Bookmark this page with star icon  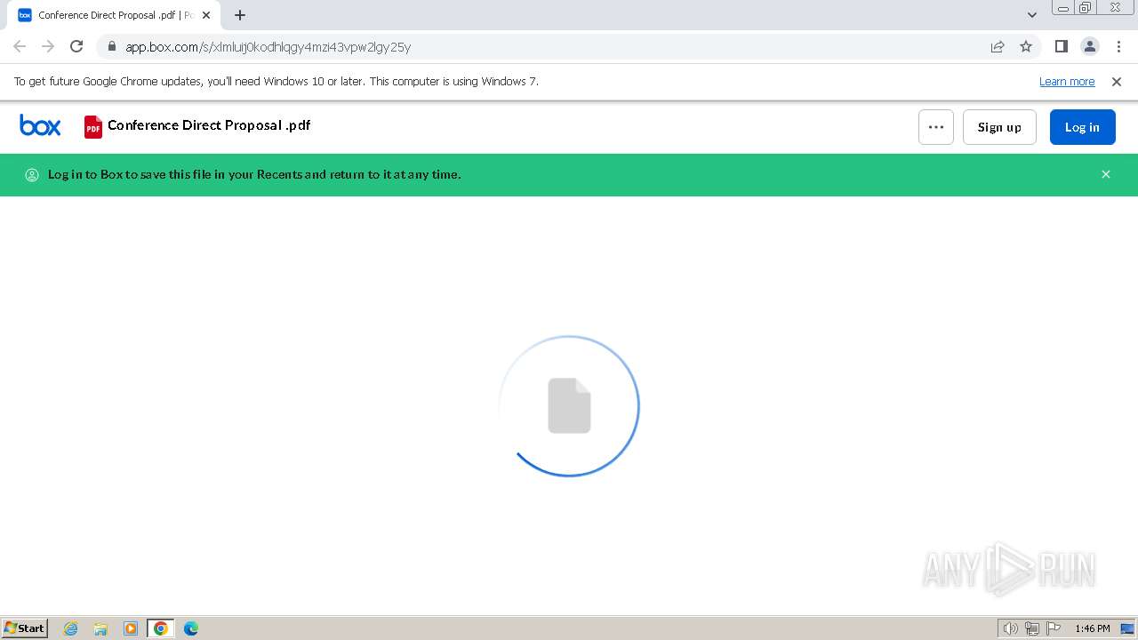[x=1026, y=46]
